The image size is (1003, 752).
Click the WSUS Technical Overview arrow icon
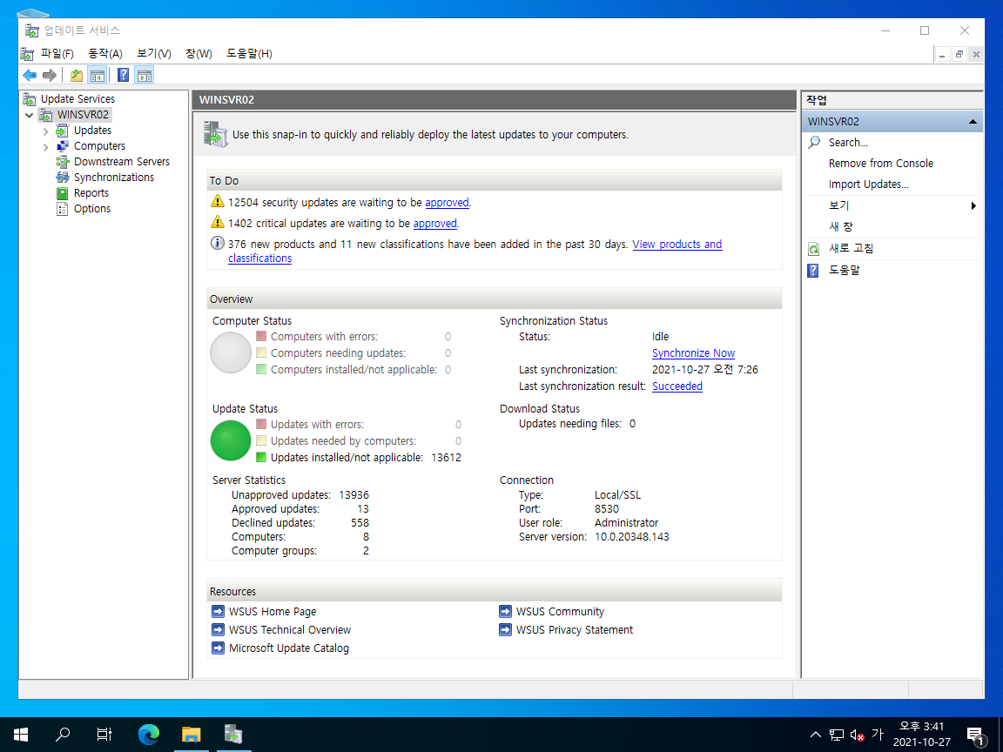[x=219, y=630]
